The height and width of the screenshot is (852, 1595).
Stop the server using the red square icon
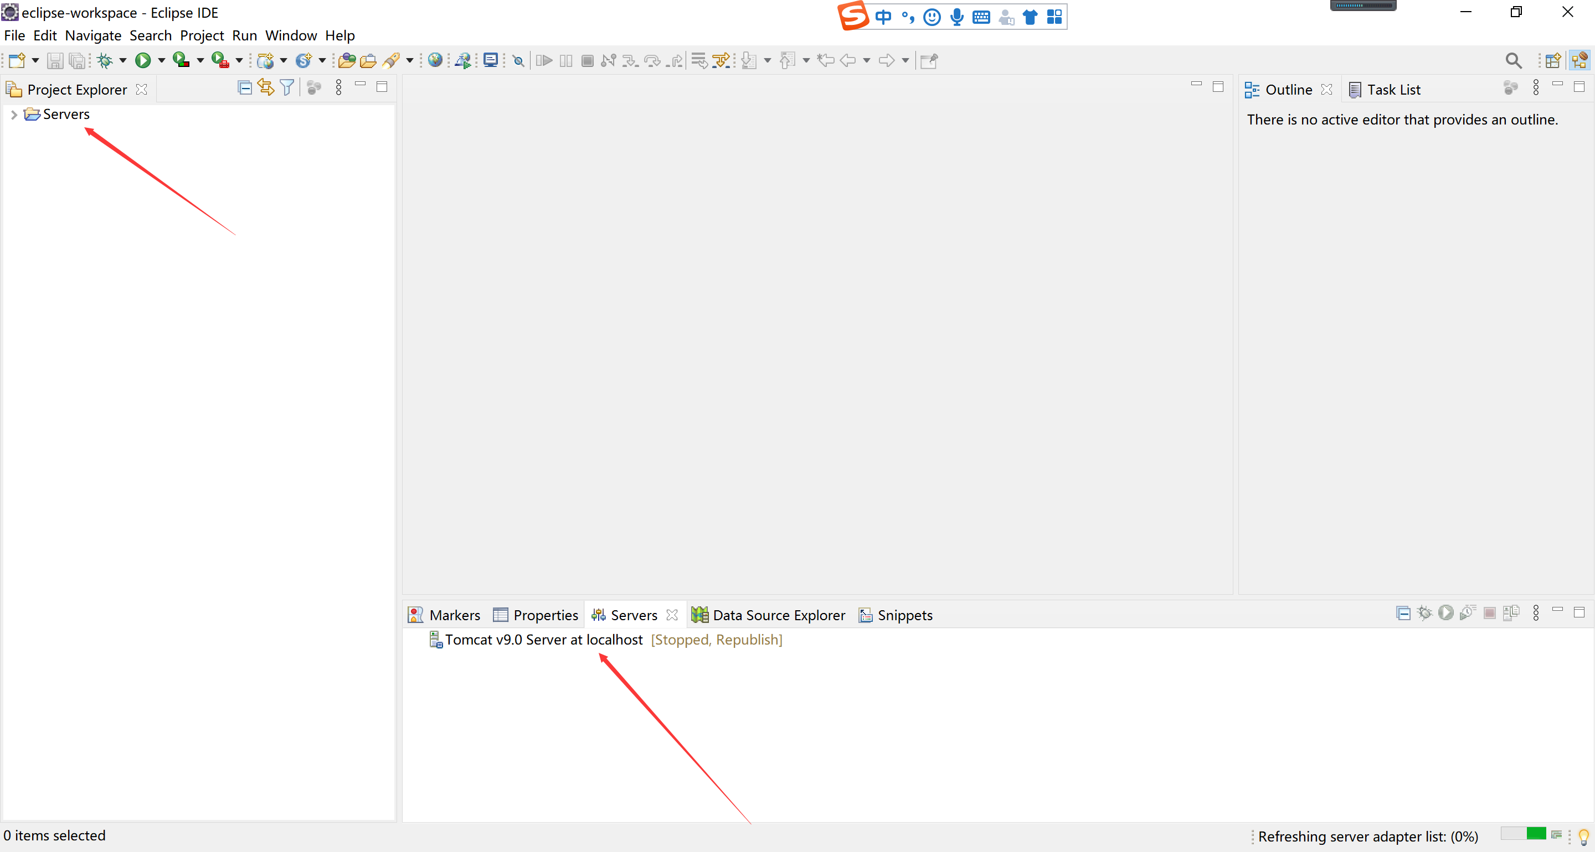tap(1489, 613)
